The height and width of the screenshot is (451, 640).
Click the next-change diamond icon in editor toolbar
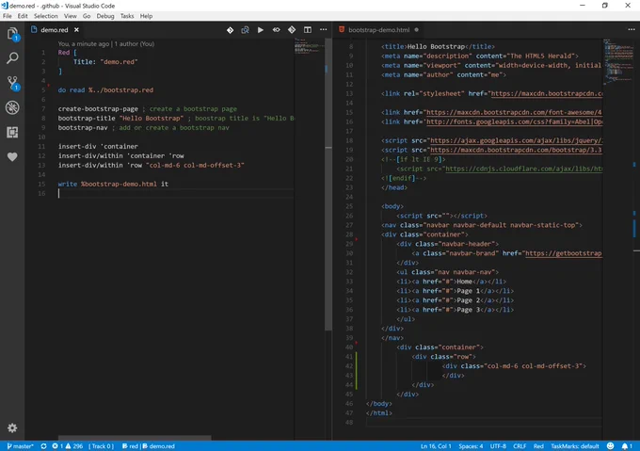(292, 30)
